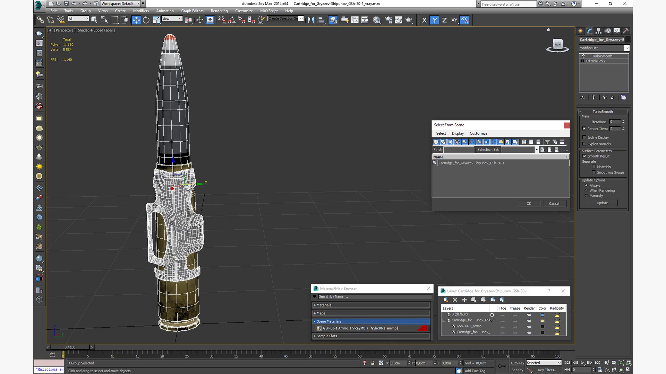Click Delete icon in Layer dialog
The height and width of the screenshot is (374, 666).
coord(455,300)
